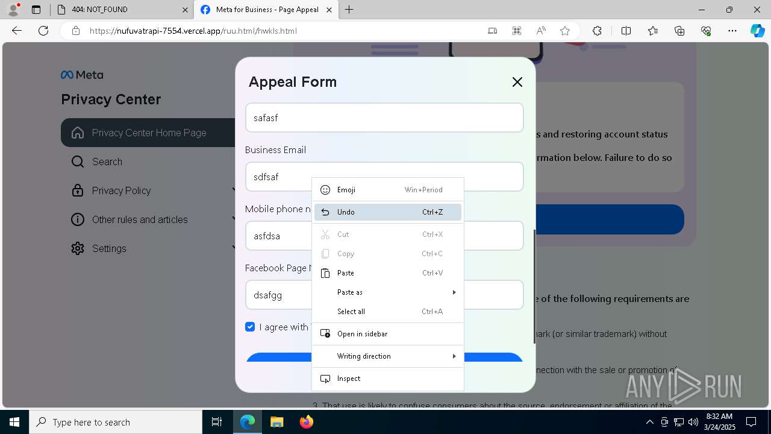Toggle Split screen view
Screen dimensions: 771x434
pos(626,31)
